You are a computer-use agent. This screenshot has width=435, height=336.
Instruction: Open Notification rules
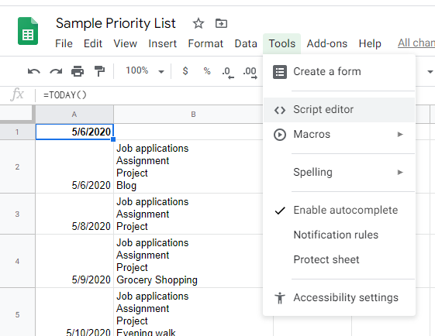pyautogui.click(x=339, y=235)
